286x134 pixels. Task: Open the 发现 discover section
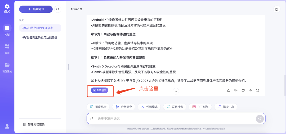coord(7,49)
